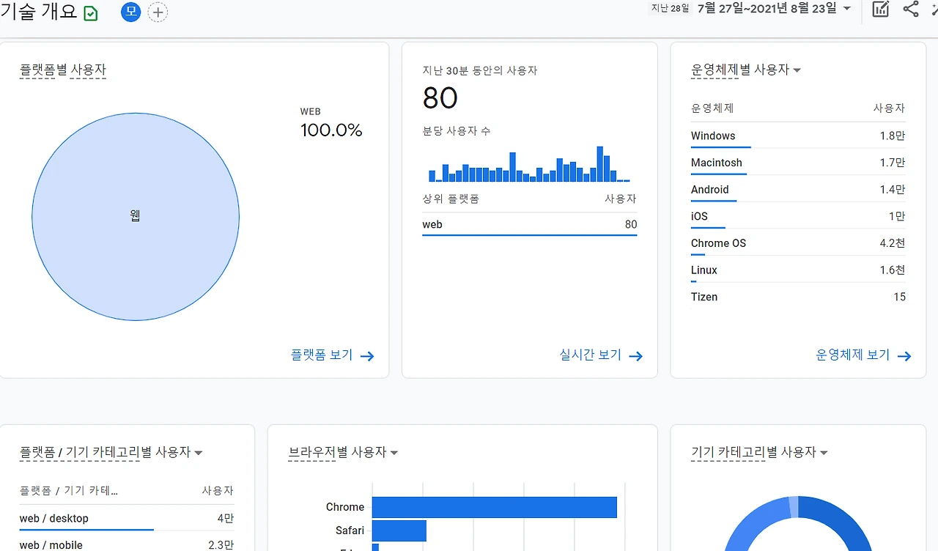Click the green report status check icon

coord(91,13)
